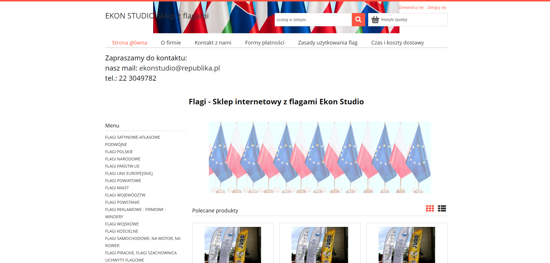View 'Zasady użytkowania flag' page

[x=328, y=43]
